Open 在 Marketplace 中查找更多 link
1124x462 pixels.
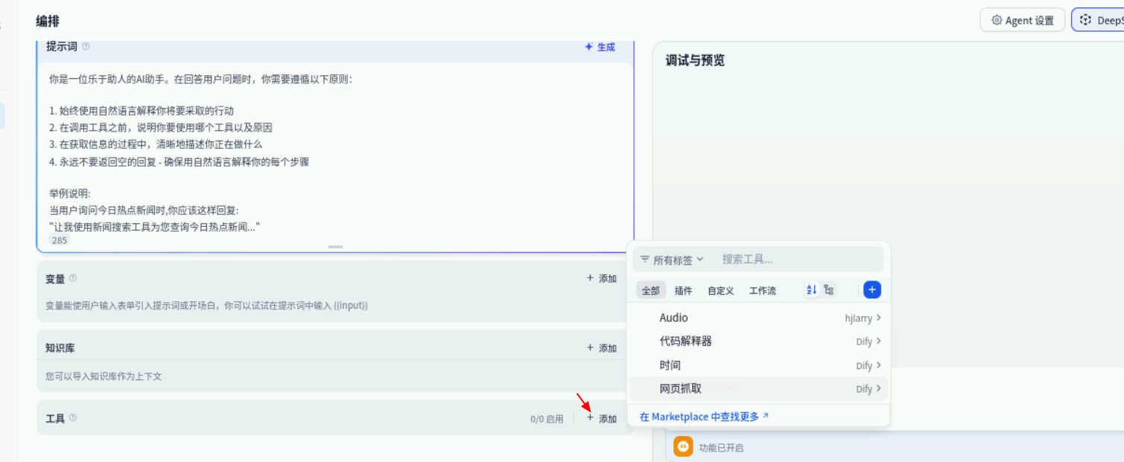click(704, 417)
